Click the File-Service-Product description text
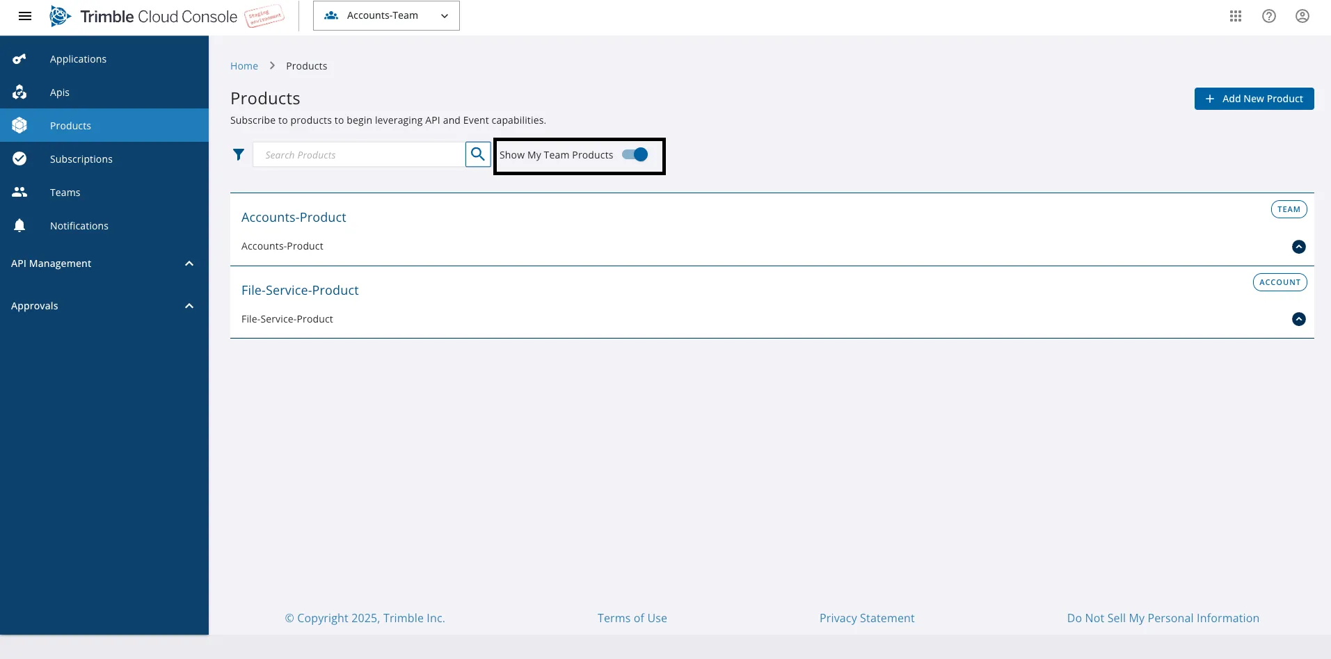 (287, 319)
